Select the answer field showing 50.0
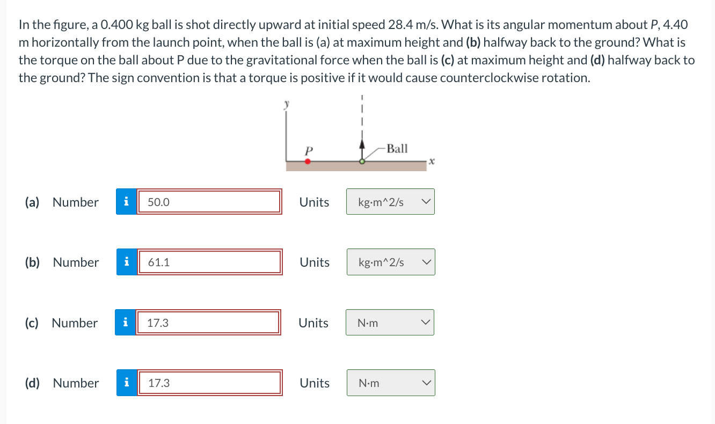Image resolution: width=715 pixels, height=424 pixels. (x=209, y=202)
